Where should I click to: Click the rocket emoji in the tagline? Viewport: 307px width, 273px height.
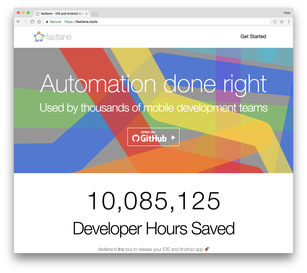206,249
